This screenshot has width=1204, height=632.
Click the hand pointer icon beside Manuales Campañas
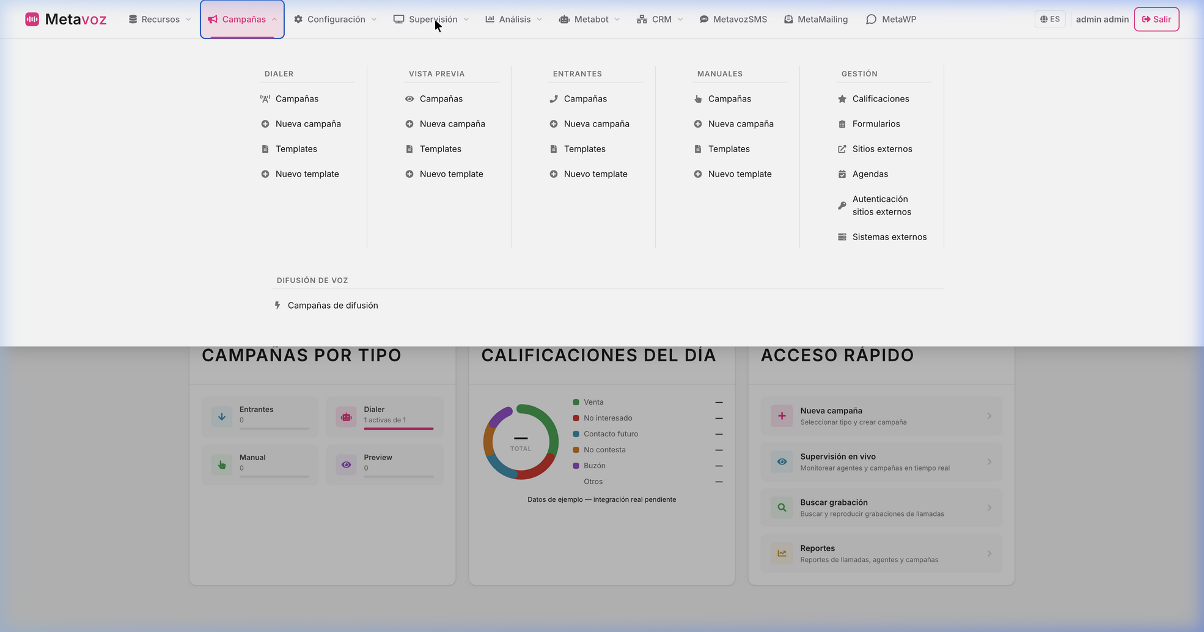pyautogui.click(x=698, y=99)
